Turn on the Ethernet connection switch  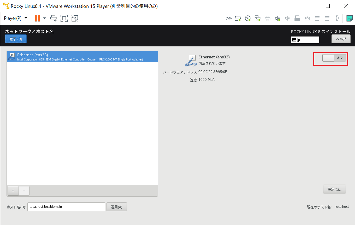point(334,58)
